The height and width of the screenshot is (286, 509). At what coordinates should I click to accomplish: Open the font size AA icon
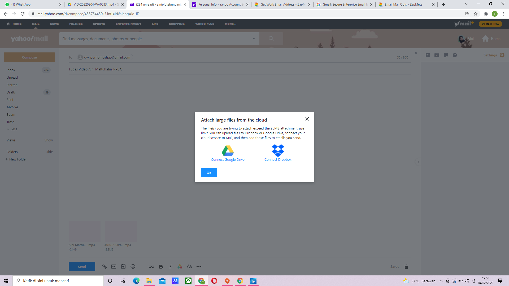coord(189,267)
